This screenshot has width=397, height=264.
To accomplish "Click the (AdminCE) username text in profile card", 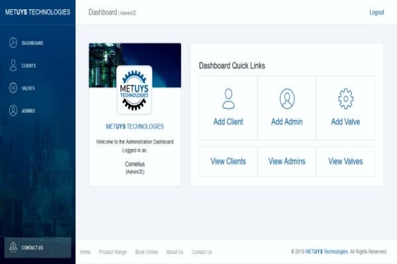I will coord(135,172).
